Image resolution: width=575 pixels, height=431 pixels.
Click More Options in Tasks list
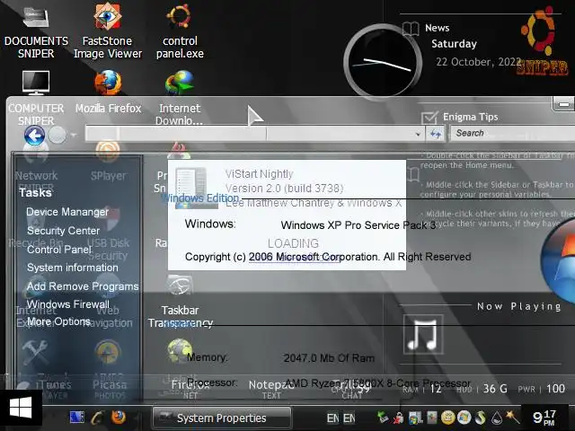pos(58,321)
